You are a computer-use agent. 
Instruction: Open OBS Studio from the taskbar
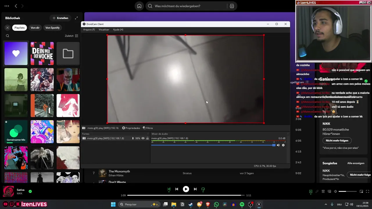[x=251, y=204]
